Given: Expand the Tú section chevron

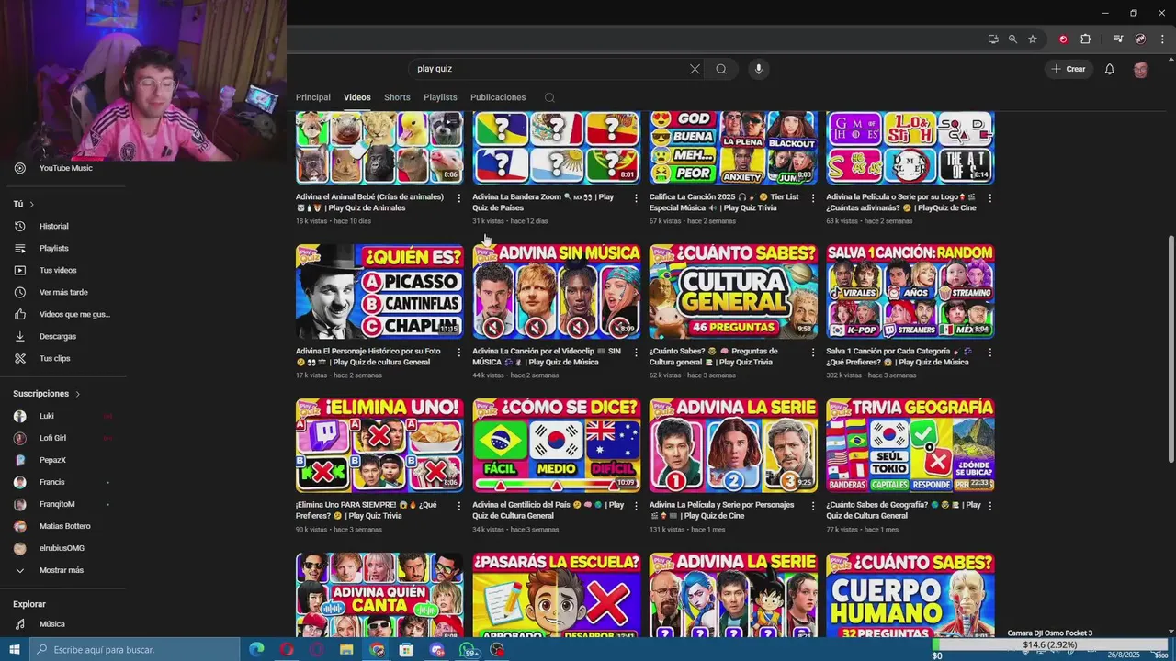Looking at the screenshot, I should pyautogui.click(x=31, y=204).
